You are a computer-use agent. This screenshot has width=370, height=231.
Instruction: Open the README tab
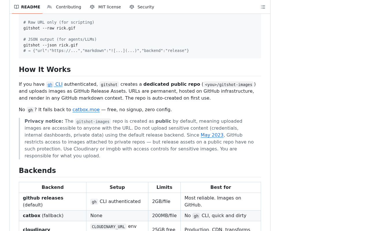click(27, 7)
